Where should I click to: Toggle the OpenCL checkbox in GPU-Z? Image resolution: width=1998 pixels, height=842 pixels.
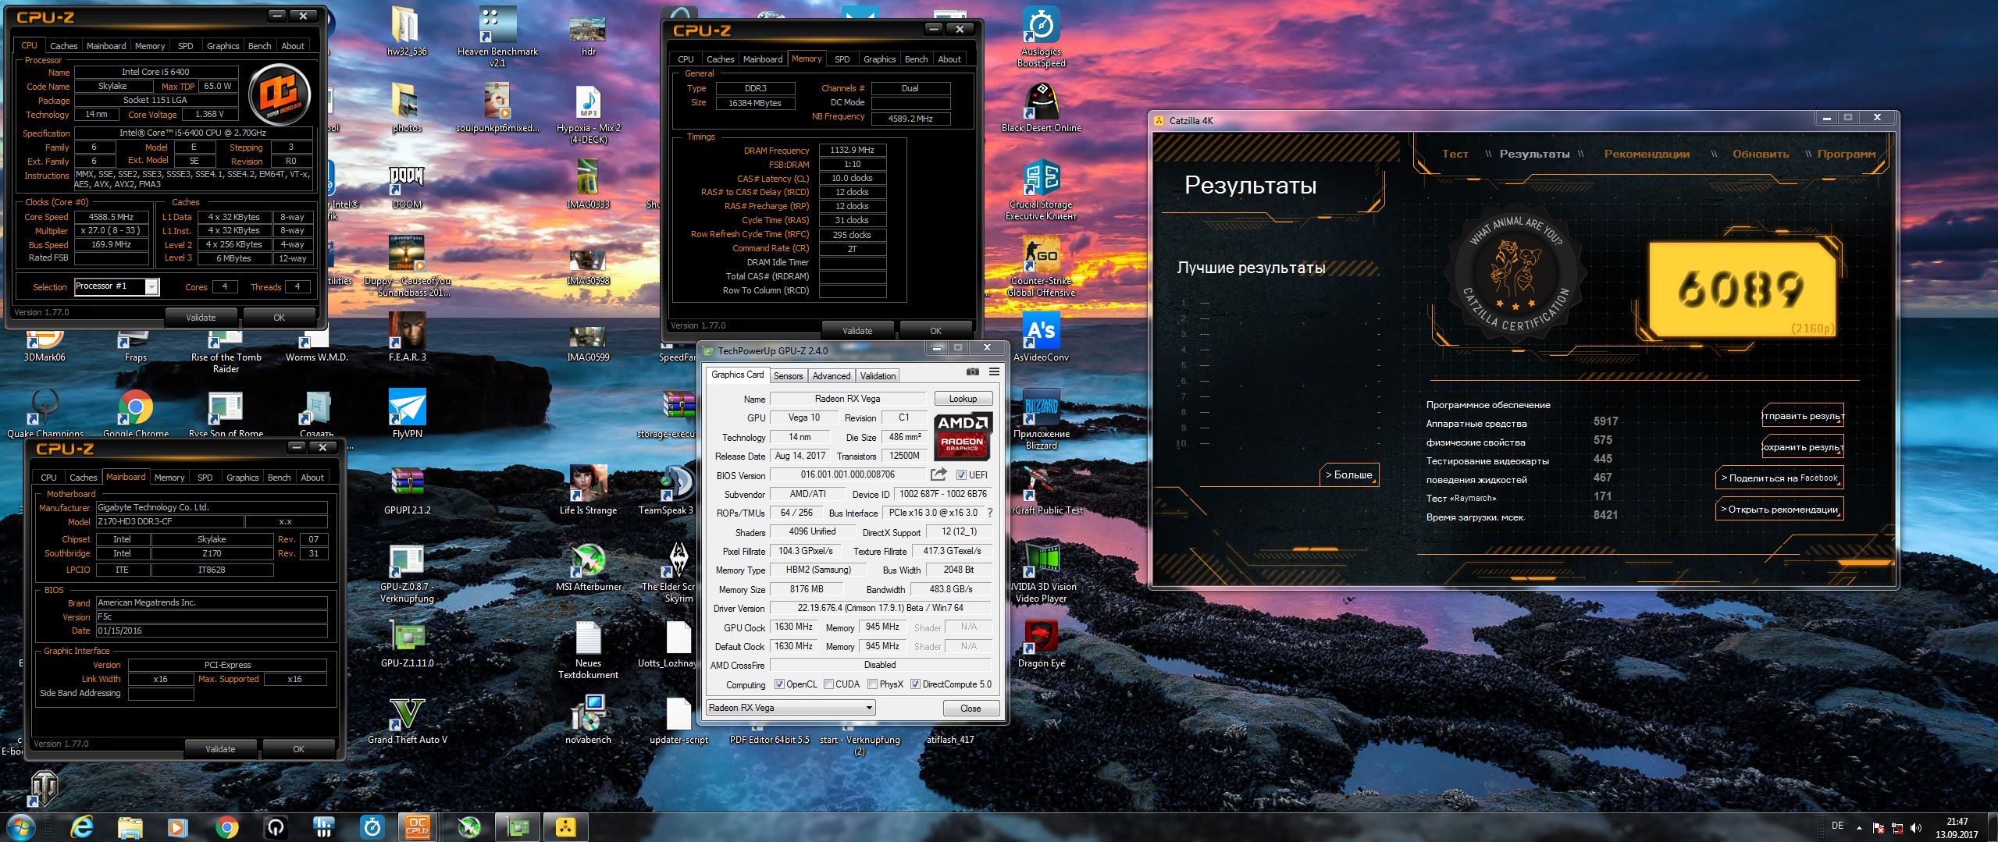point(779,684)
